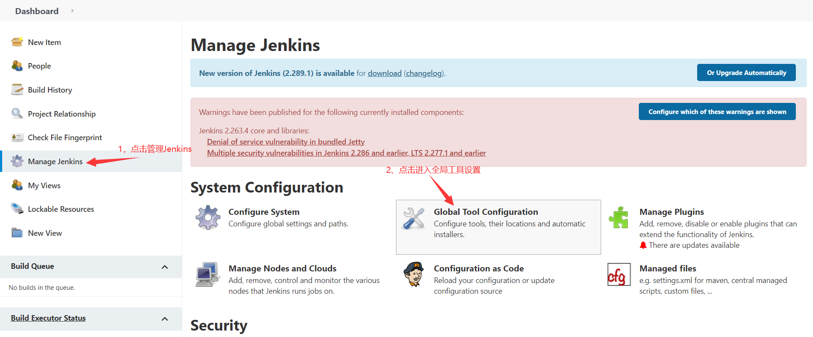This screenshot has width=813, height=337.
Task: Click the Configure System gear icon
Action: click(x=208, y=217)
